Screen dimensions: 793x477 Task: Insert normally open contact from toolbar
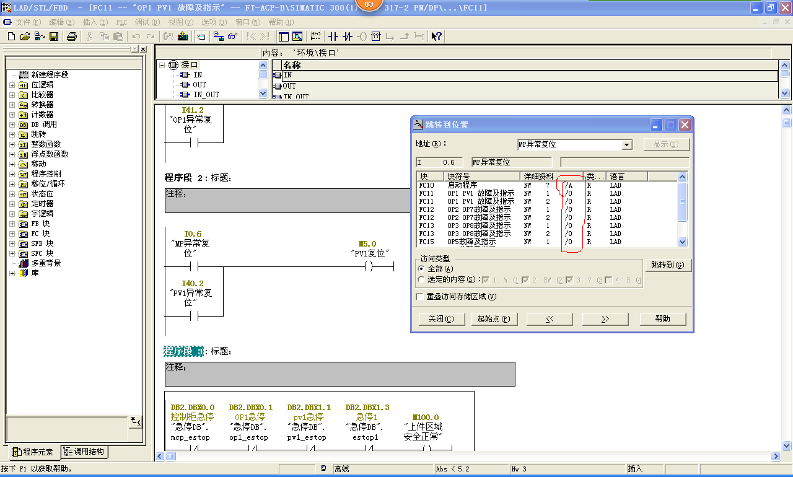(x=333, y=37)
